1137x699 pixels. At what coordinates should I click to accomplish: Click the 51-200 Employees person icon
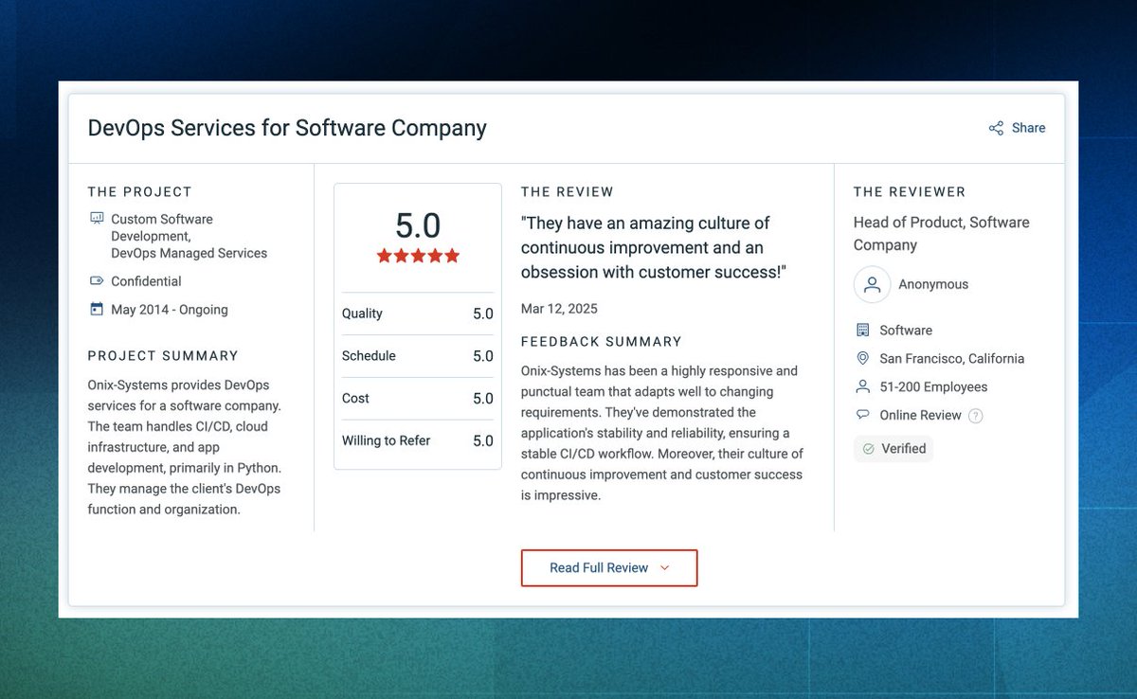(862, 387)
